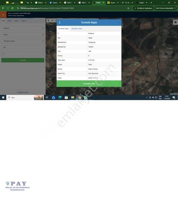
Task: Open site information icon in address bar
Action: pos(18,8)
